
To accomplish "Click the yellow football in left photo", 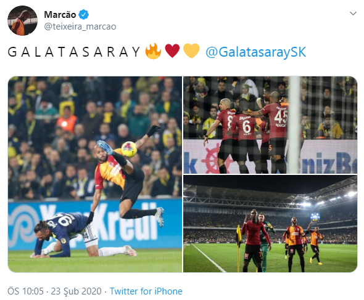I will (x=129, y=150).
